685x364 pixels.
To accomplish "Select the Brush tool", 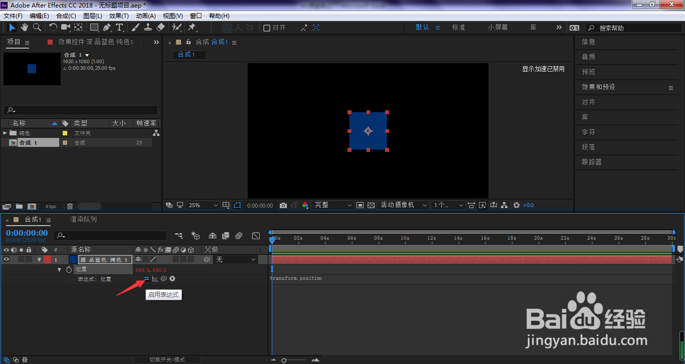I will coord(136,27).
